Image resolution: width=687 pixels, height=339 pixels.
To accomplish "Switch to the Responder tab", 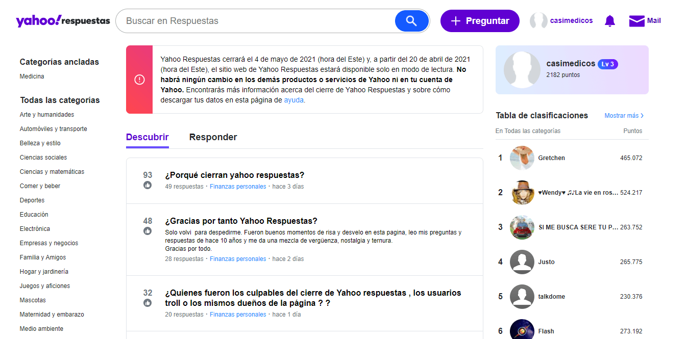I will click(213, 137).
